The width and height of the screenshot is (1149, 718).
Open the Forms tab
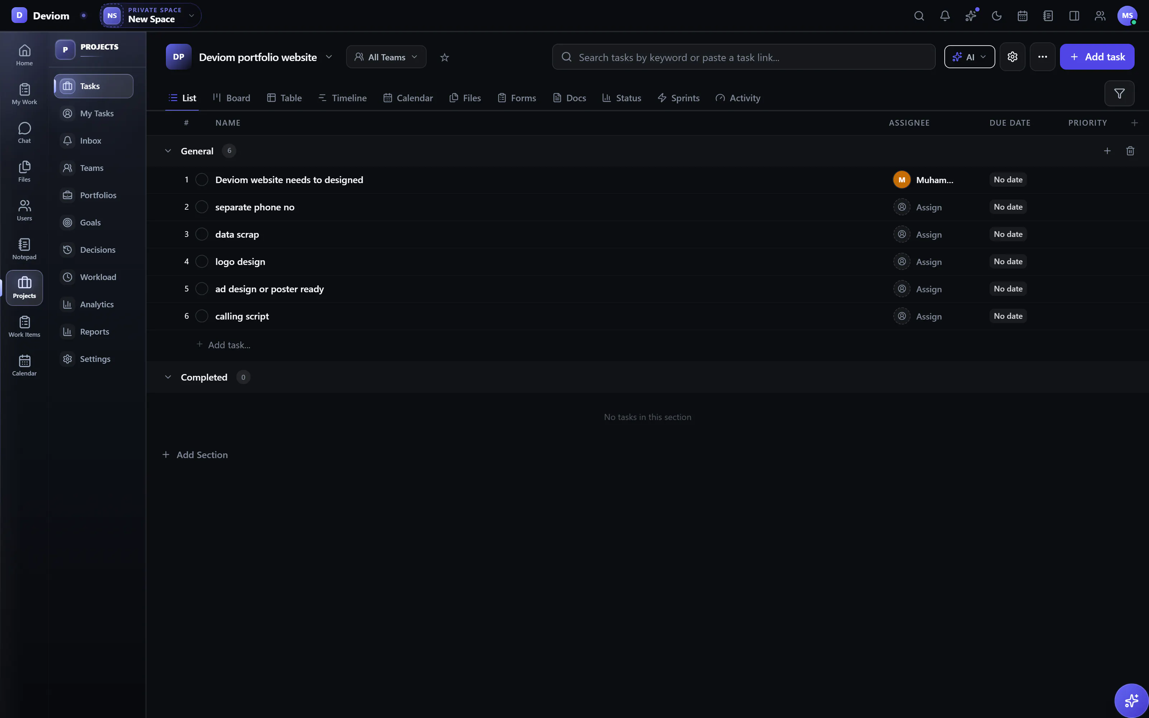click(x=517, y=98)
